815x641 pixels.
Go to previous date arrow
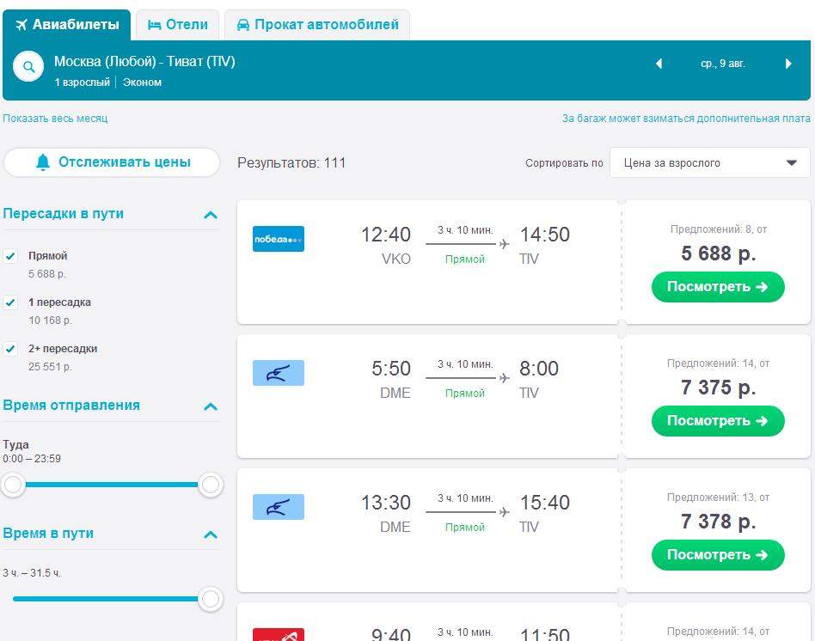pyautogui.click(x=659, y=64)
